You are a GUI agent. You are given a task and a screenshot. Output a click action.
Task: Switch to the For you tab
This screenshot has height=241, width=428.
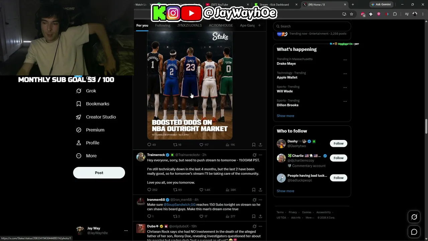point(142,25)
